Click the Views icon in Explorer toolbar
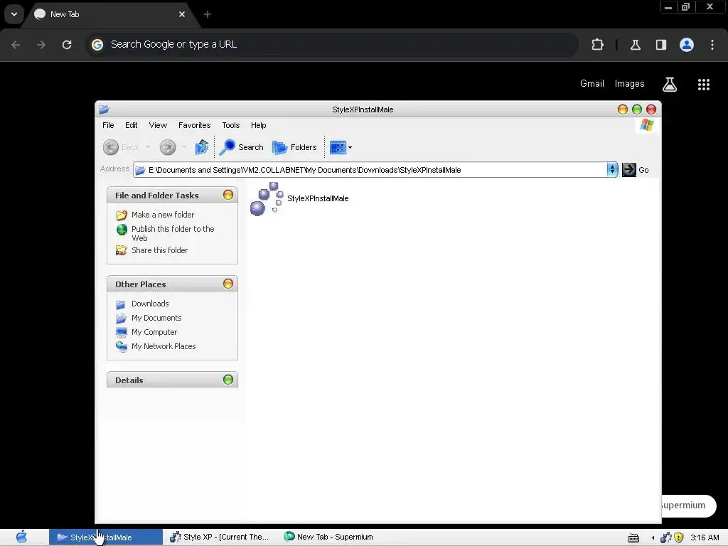 point(338,148)
